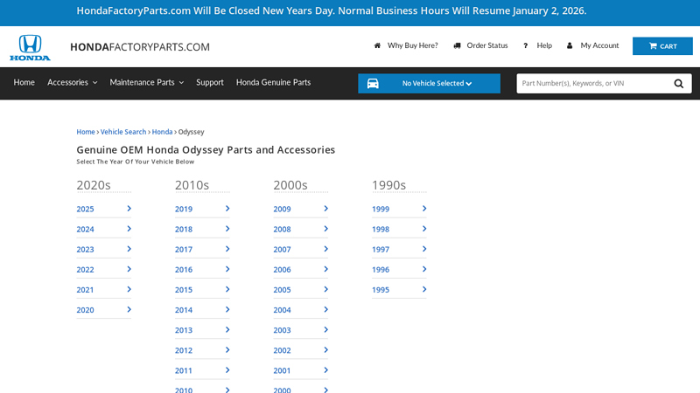Click the arrow next to 2023
Viewport: 700px width, 393px height.
pos(129,249)
